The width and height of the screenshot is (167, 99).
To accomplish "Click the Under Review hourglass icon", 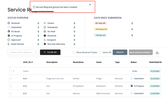I will pos(8,44).
